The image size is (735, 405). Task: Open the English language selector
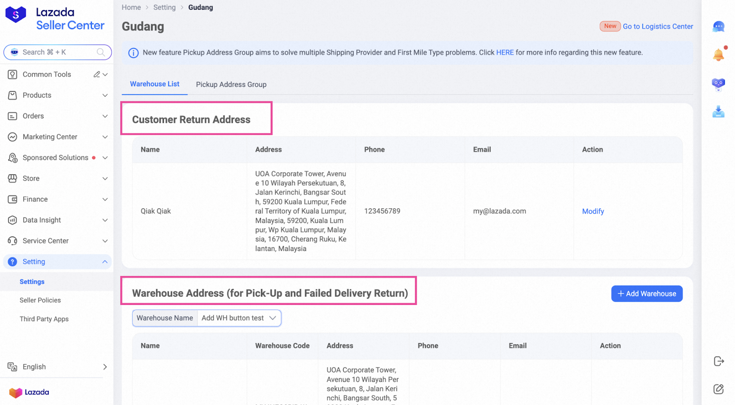[57, 367]
